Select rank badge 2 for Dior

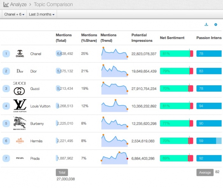pyautogui.click(x=6, y=71)
